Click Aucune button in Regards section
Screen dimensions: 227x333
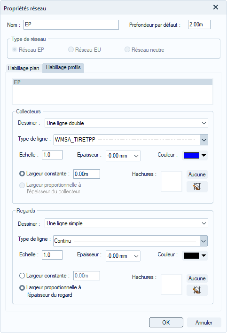click(197, 278)
